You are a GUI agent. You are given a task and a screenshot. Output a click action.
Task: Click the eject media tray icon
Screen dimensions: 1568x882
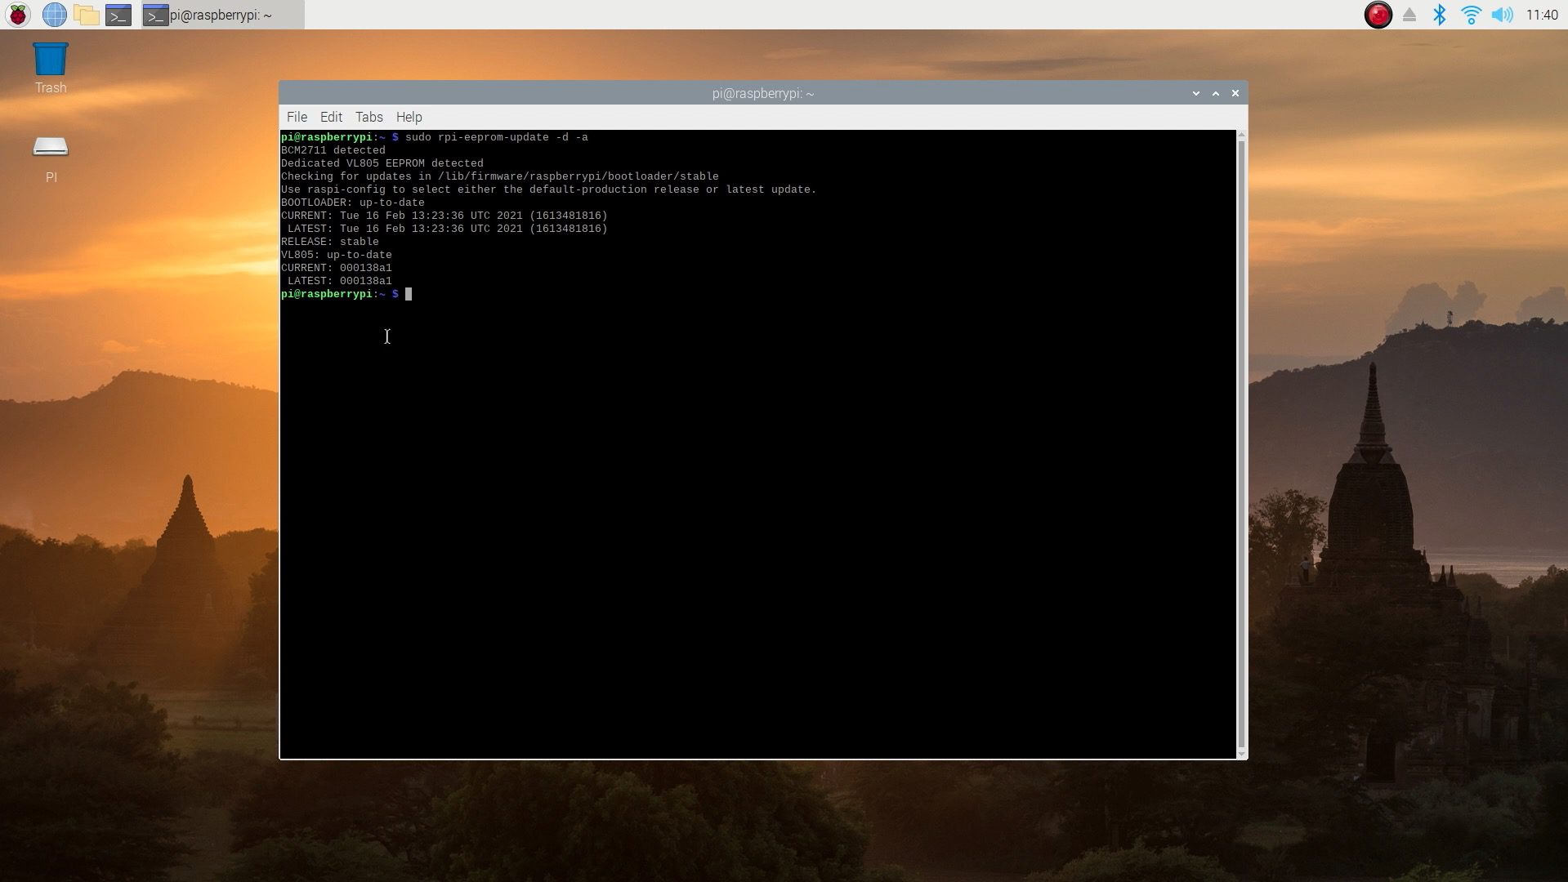point(1409,15)
